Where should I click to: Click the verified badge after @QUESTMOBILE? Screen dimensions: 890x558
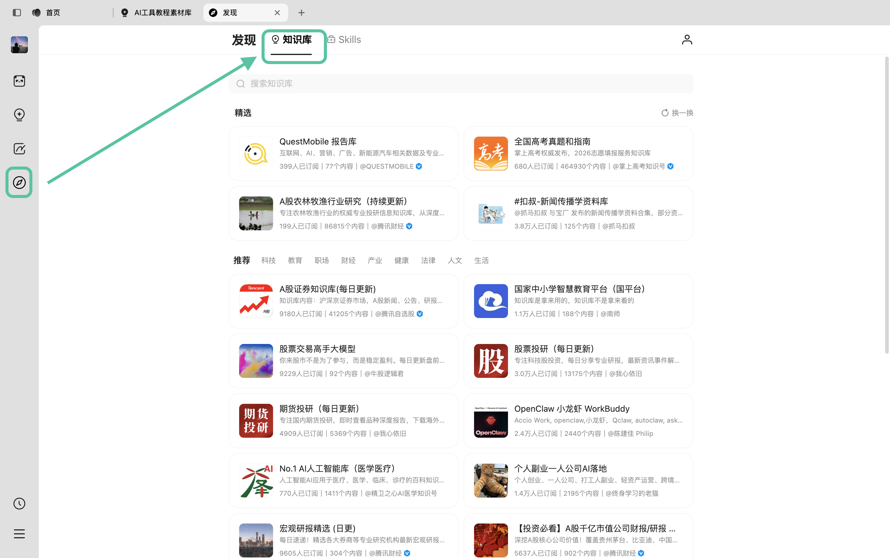419,167
